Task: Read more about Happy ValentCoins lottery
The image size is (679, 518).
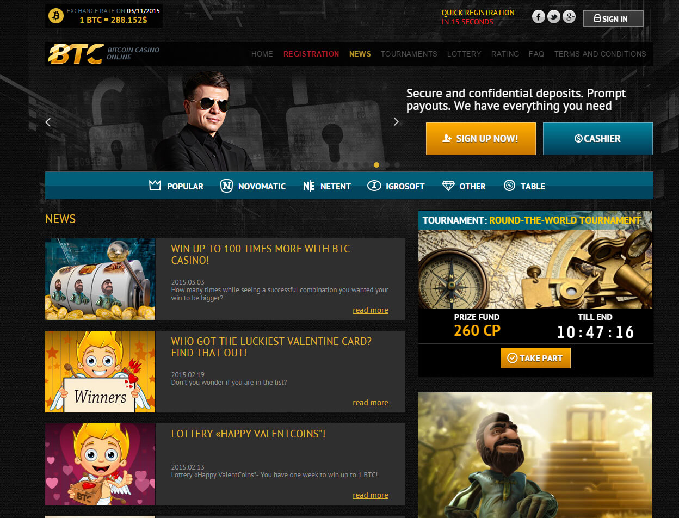Action: [x=371, y=495]
